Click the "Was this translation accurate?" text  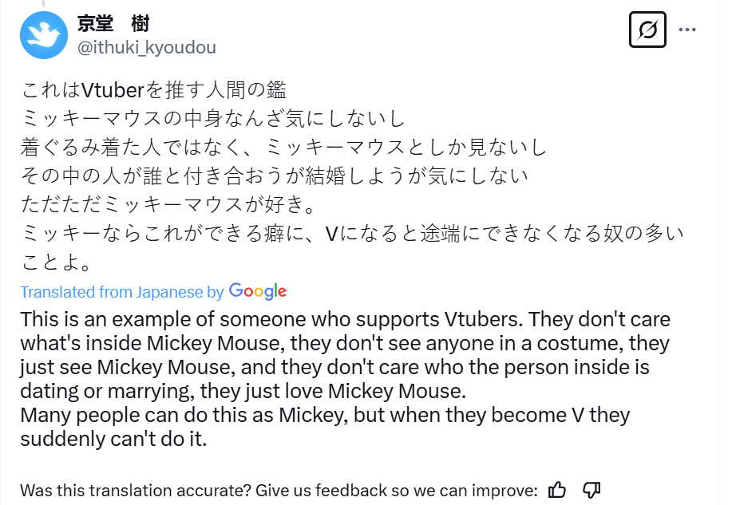(x=279, y=489)
